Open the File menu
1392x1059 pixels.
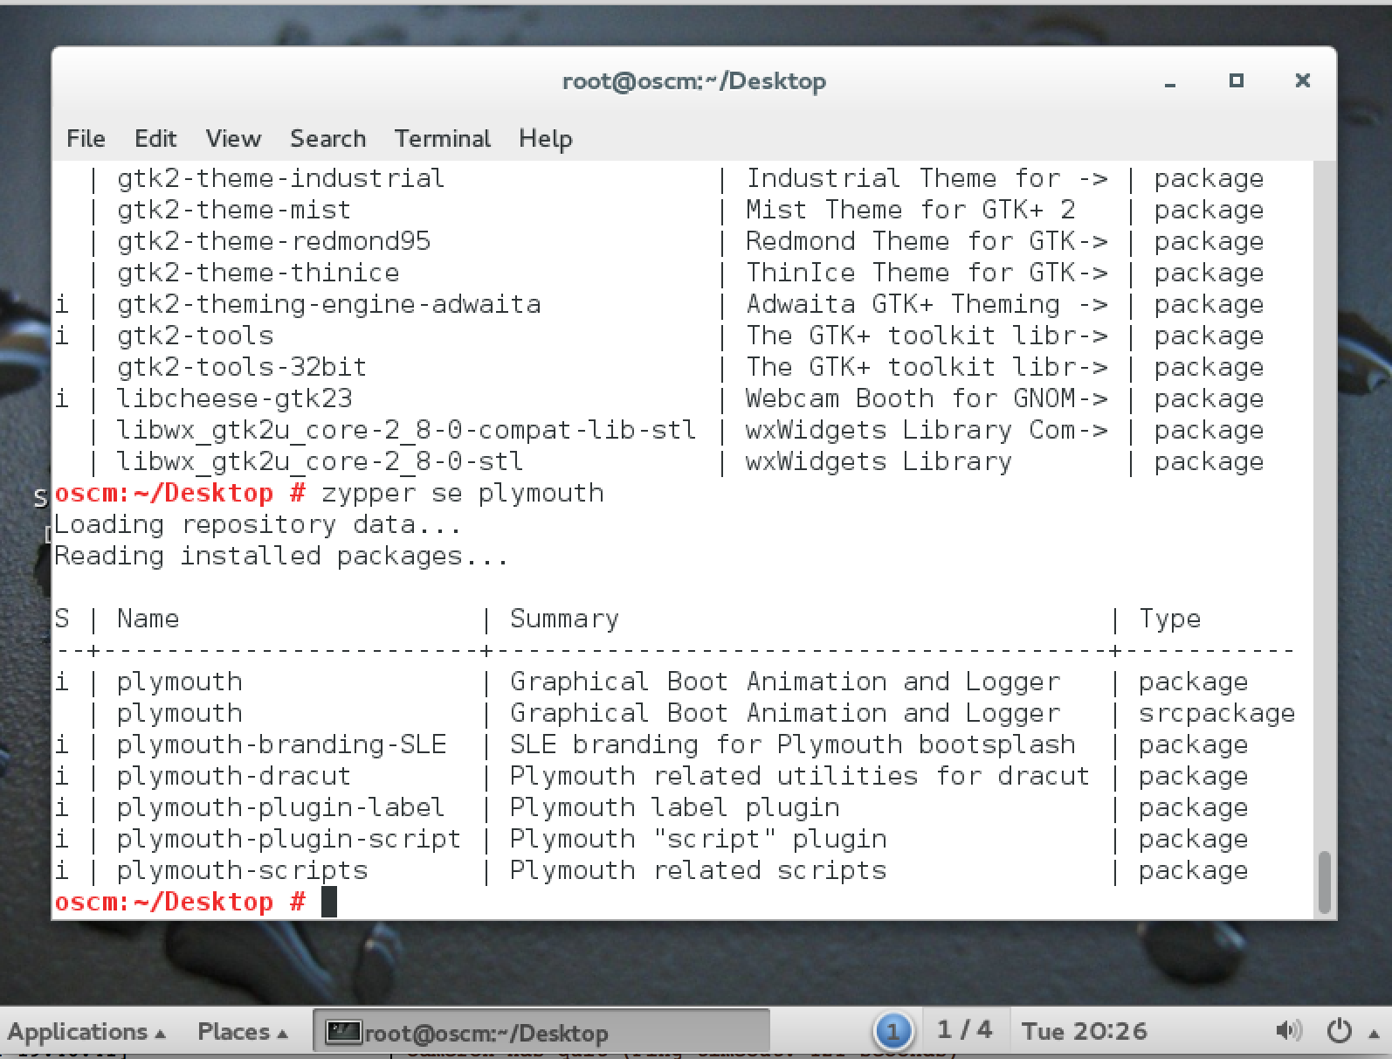coord(86,138)
